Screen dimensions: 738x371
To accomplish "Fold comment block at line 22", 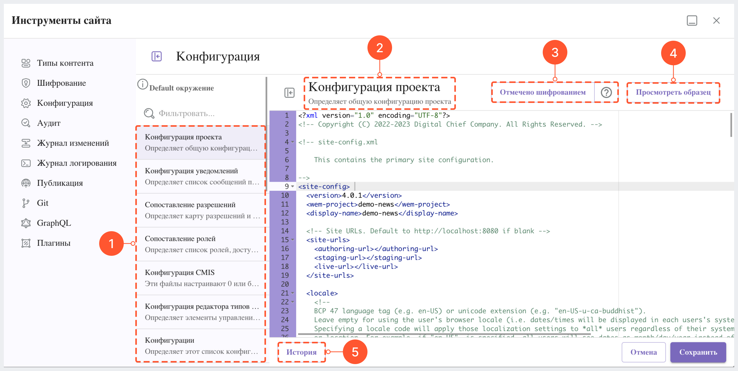I will (x=292, y=302).
